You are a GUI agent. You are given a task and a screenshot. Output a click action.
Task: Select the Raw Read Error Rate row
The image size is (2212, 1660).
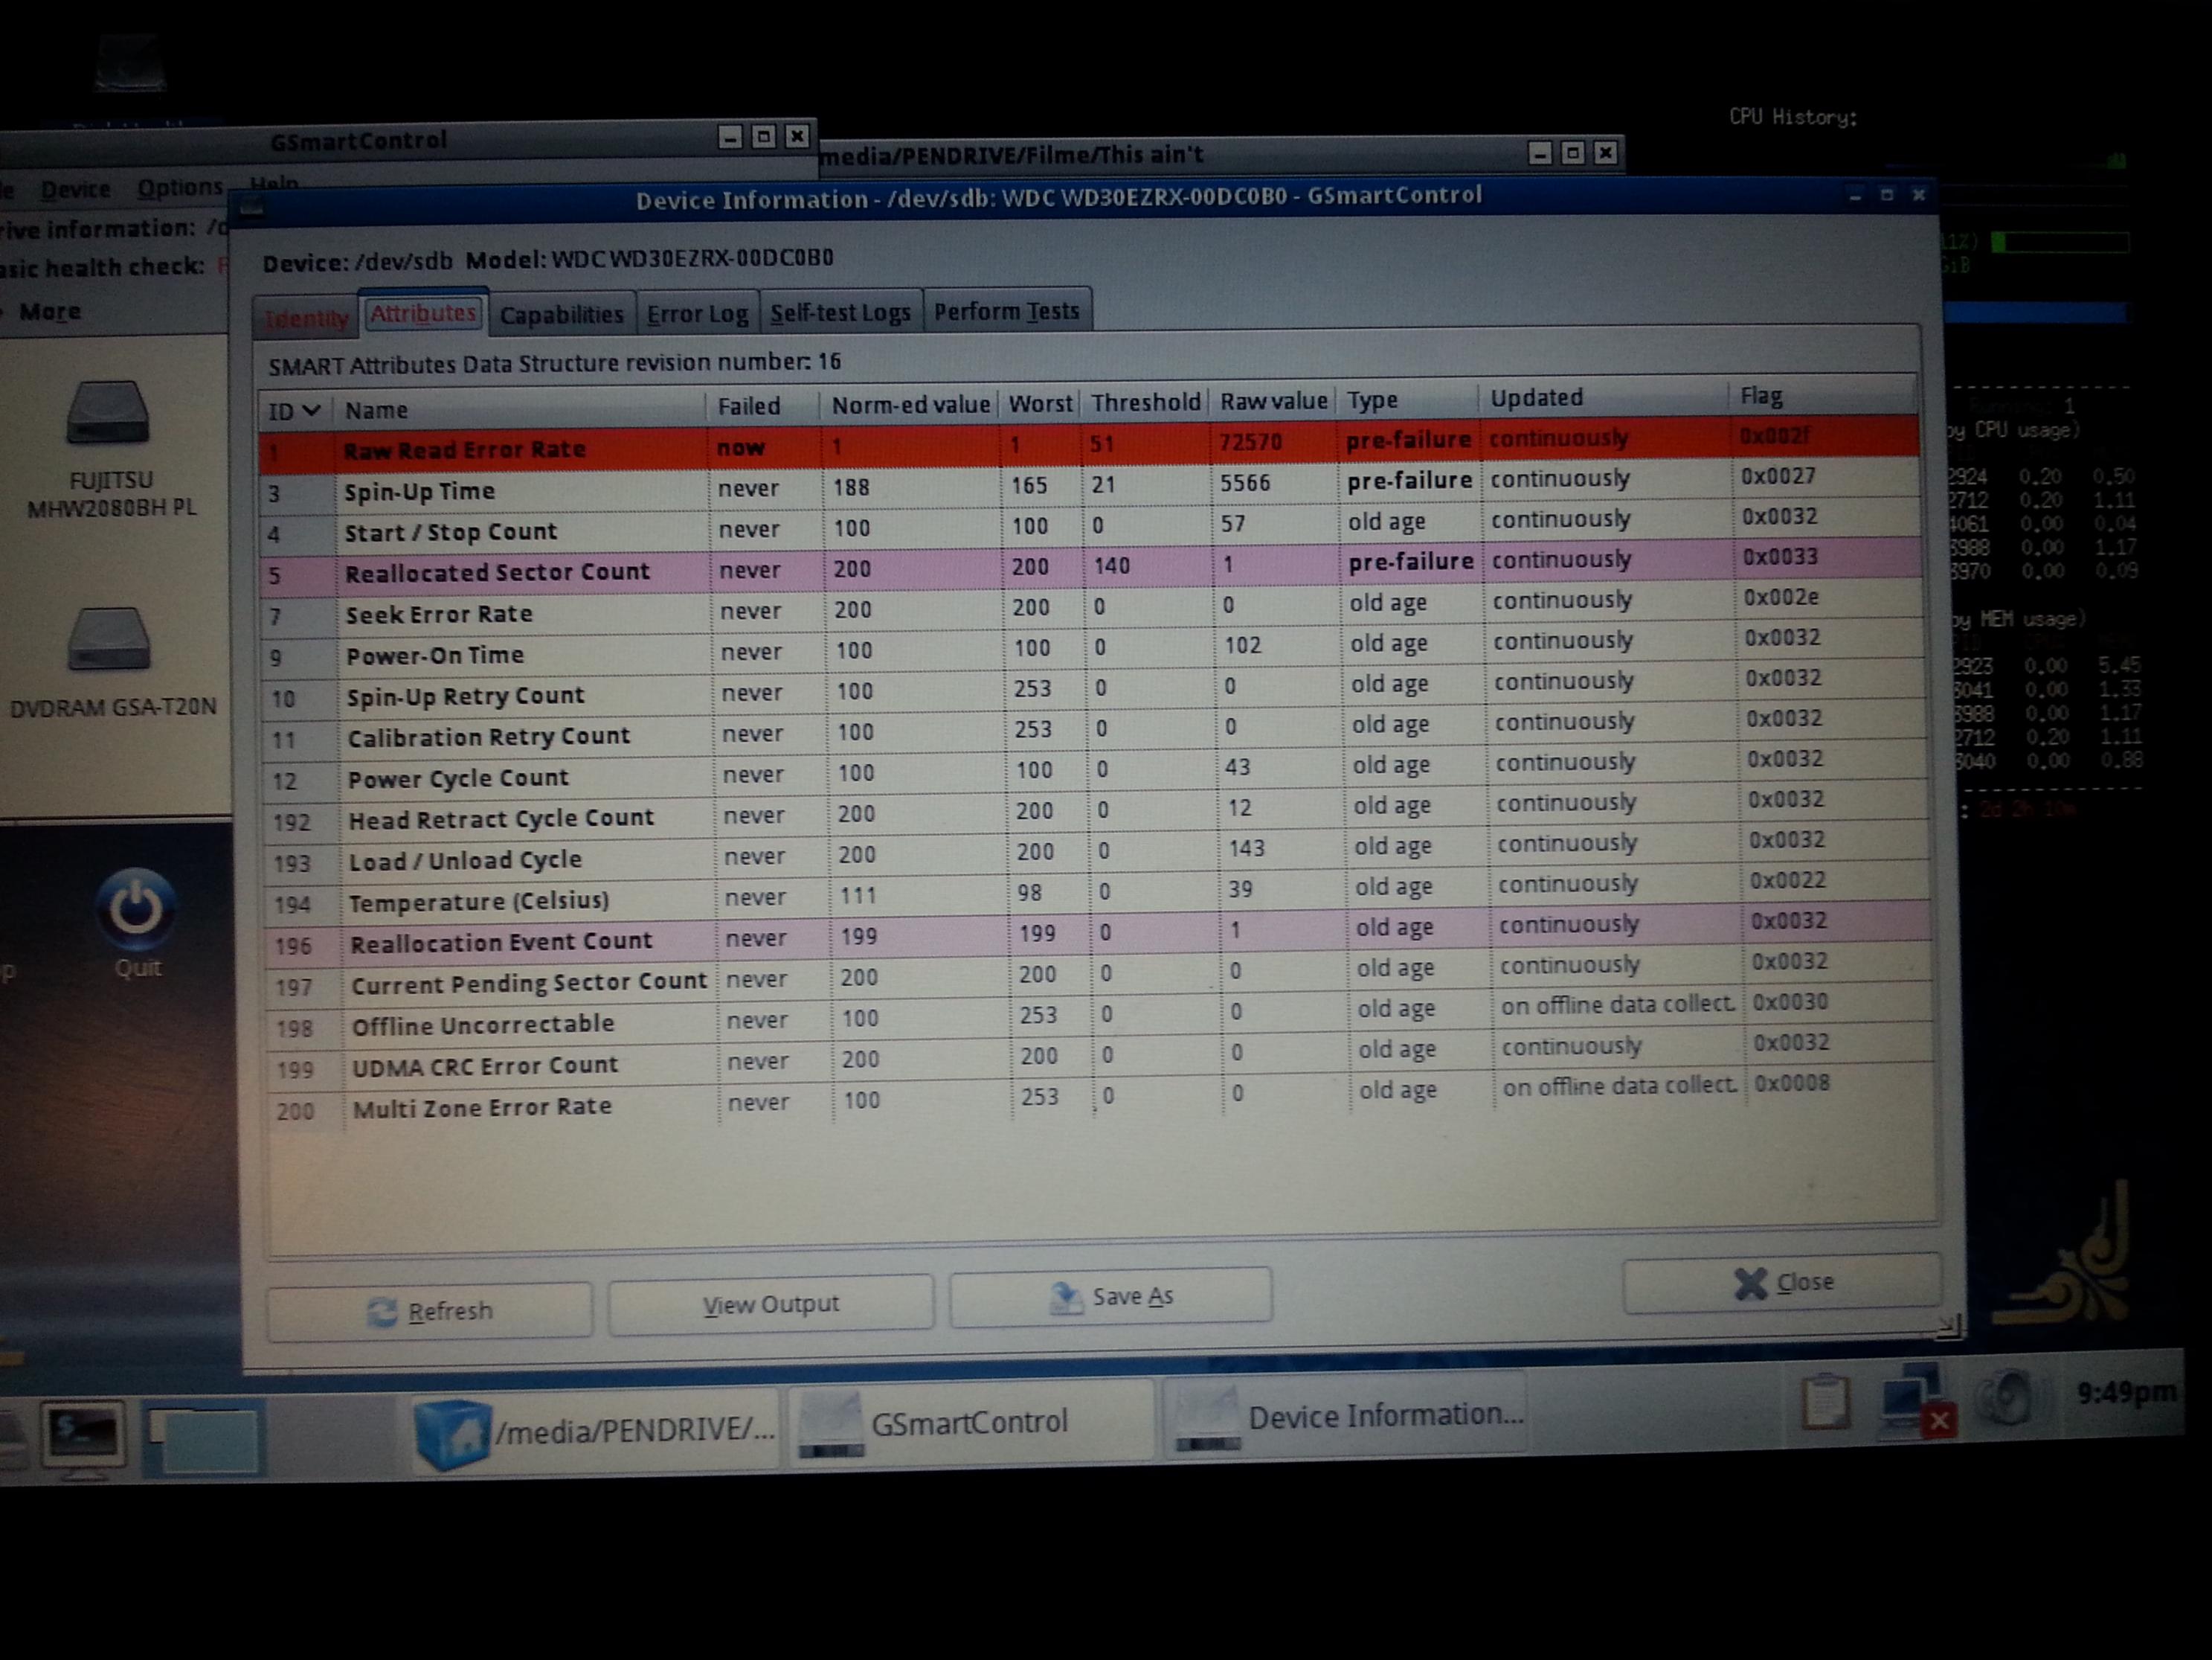pyautogui.click(x=465, y=449)
